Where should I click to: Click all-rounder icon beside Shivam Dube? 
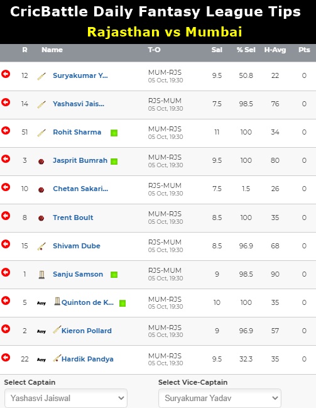pos(41,246)
